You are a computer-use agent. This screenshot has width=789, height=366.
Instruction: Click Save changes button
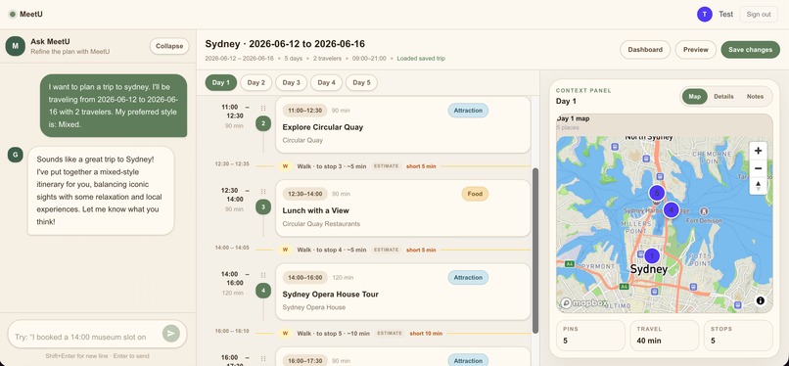750,49
